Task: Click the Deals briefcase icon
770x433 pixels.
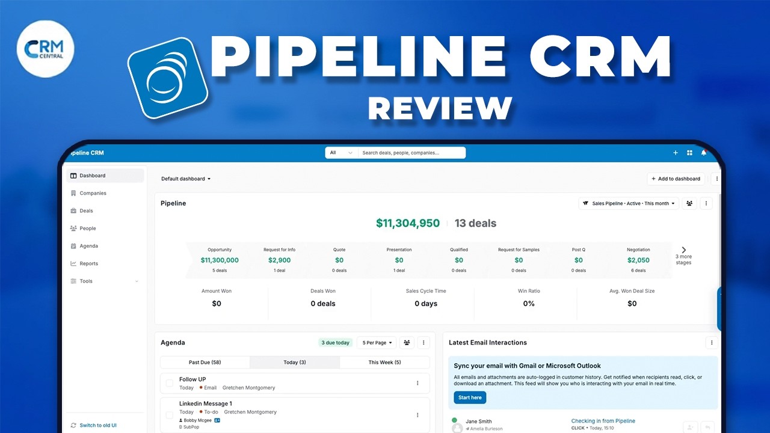Action: (x=73, y=210)
